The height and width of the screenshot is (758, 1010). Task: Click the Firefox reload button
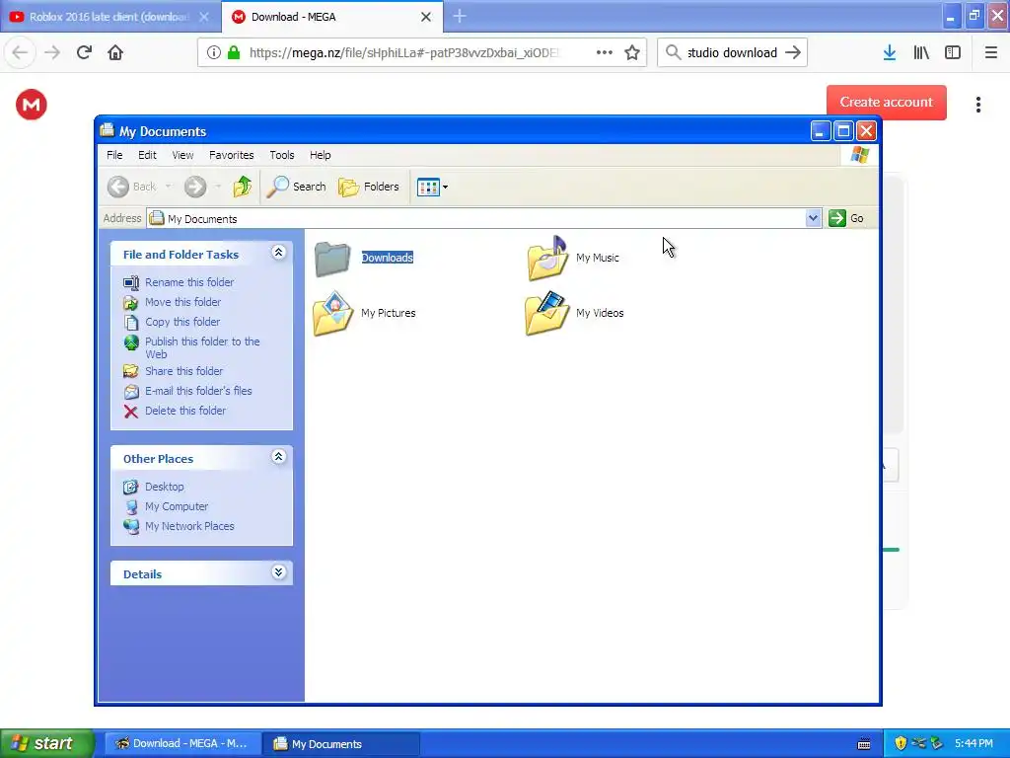point(84,52)
